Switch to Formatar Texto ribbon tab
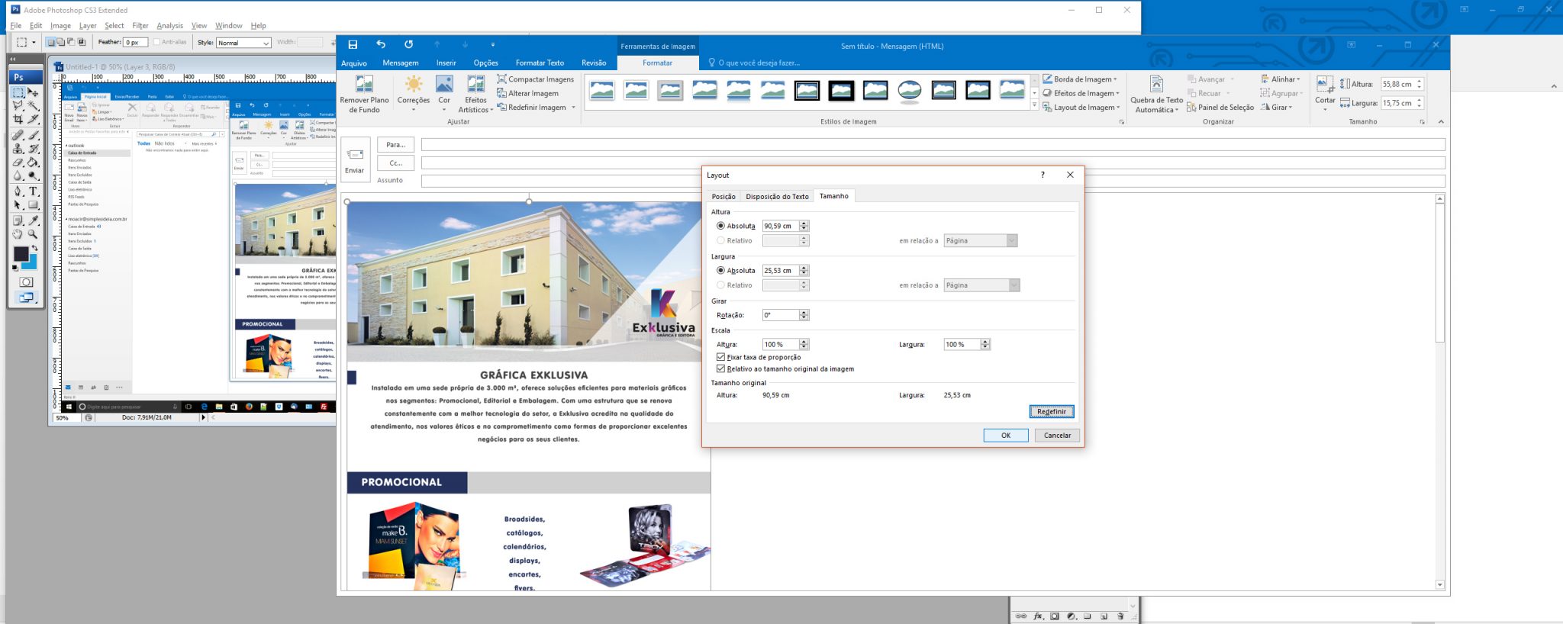Image resolution: width=1563 pixels, height=624 pixels. tap(540, 63)
